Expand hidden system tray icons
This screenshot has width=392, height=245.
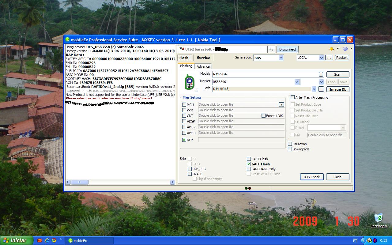click(364, 240)
